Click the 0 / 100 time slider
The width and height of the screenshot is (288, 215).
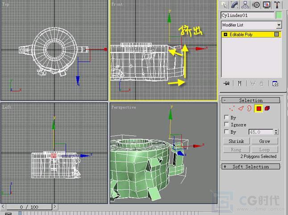coord(29,207)
